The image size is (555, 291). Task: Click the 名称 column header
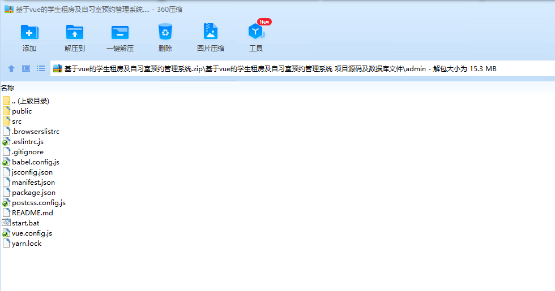[7, 88]
